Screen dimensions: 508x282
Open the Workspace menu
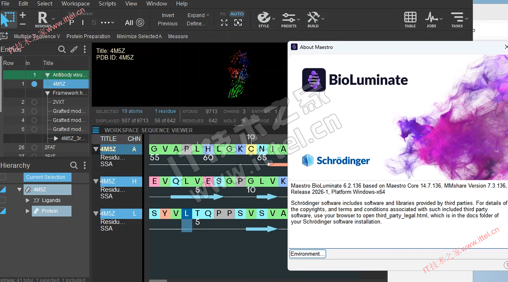[x=76, y=4]
